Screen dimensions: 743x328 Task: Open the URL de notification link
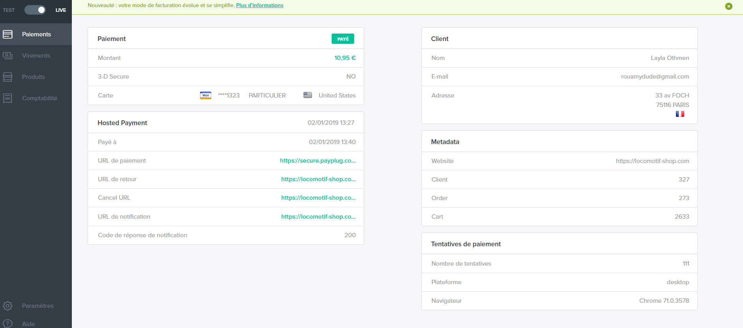318,217
